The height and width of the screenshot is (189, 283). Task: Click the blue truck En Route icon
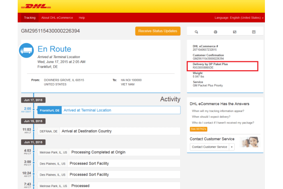click(26, 50)
